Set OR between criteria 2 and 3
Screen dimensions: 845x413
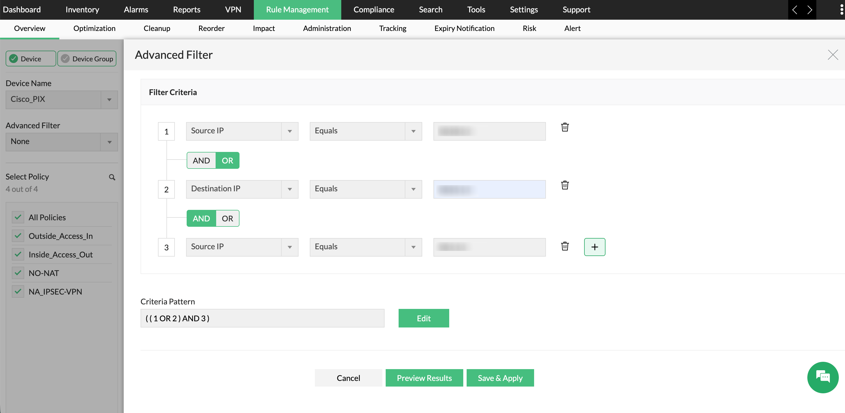(227, 218)
